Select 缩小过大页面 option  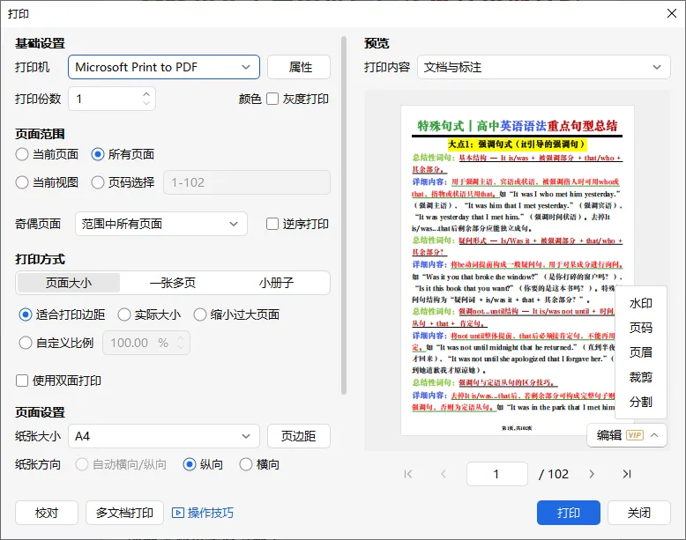(x=200, y=314)
